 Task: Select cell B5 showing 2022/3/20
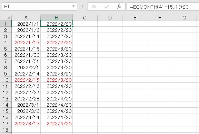click(57, 48)
